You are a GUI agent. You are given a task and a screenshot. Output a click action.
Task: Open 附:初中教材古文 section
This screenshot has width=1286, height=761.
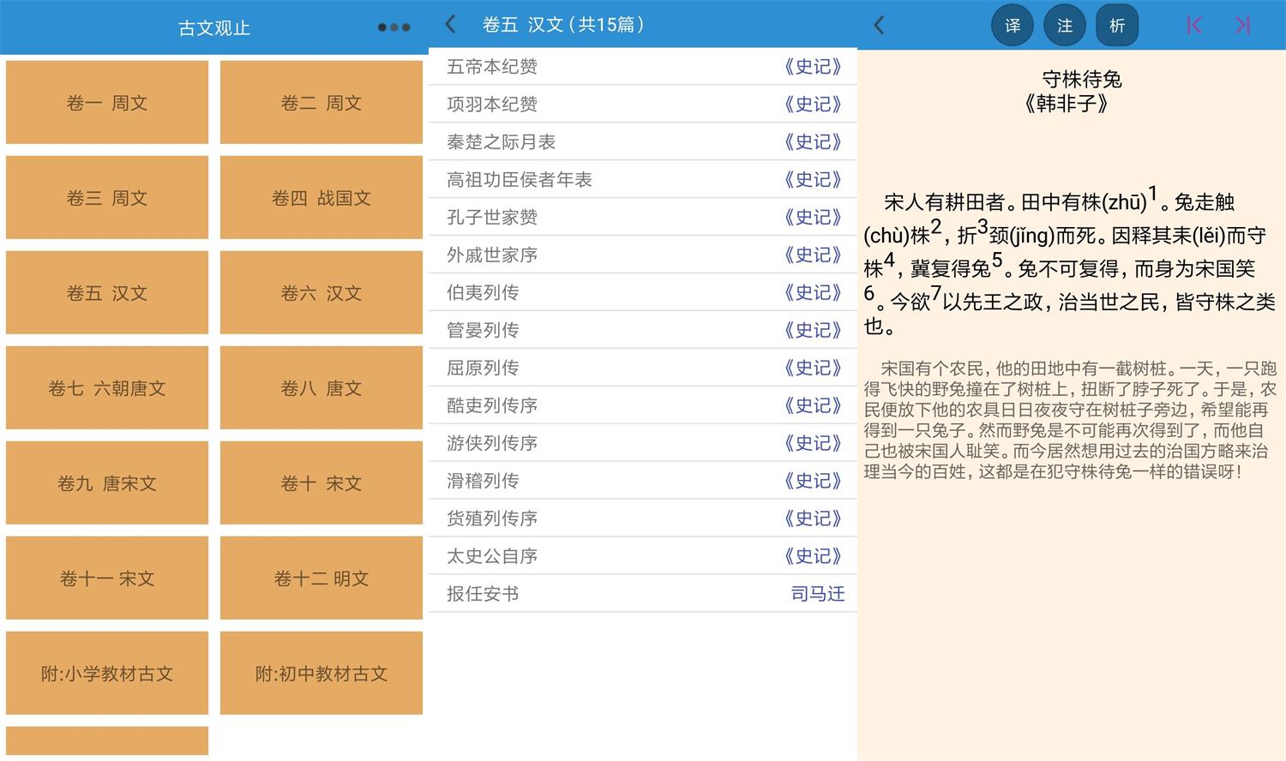tap(321, 673)
